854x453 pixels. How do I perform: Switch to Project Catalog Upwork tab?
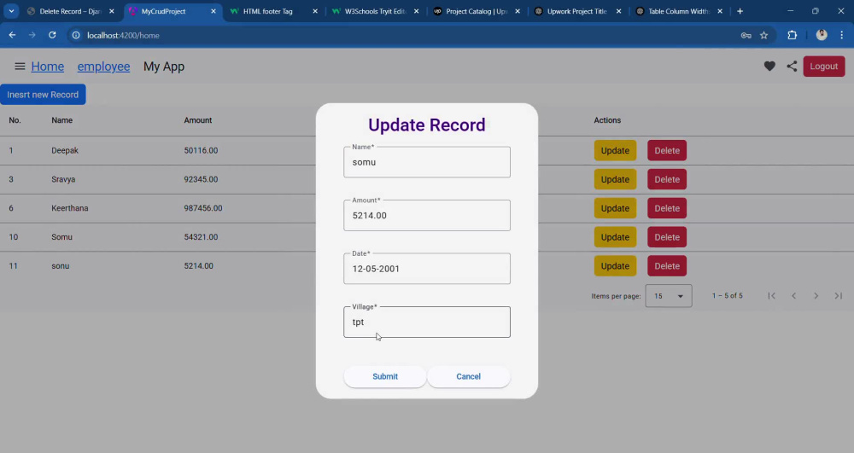click(476, 11)
